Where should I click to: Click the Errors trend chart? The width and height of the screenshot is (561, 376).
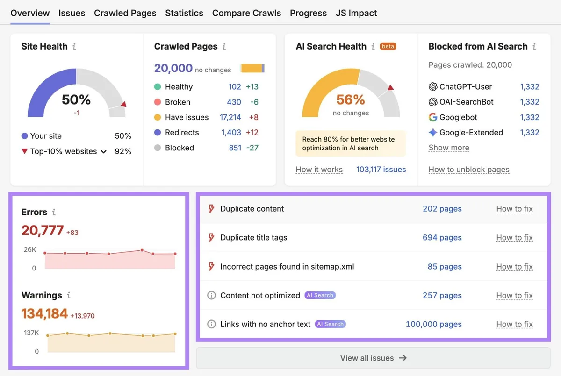(110, 259)
